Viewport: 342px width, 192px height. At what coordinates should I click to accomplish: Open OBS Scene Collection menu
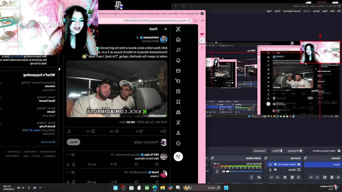point(292,11)
